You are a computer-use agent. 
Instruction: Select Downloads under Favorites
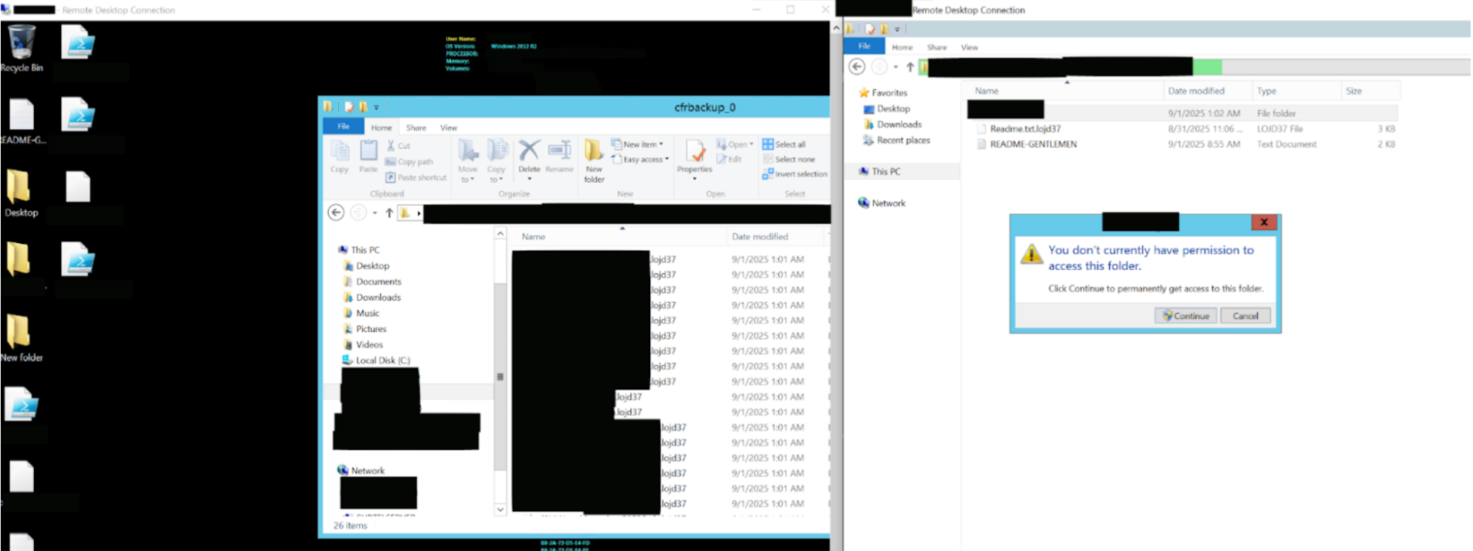892,124
